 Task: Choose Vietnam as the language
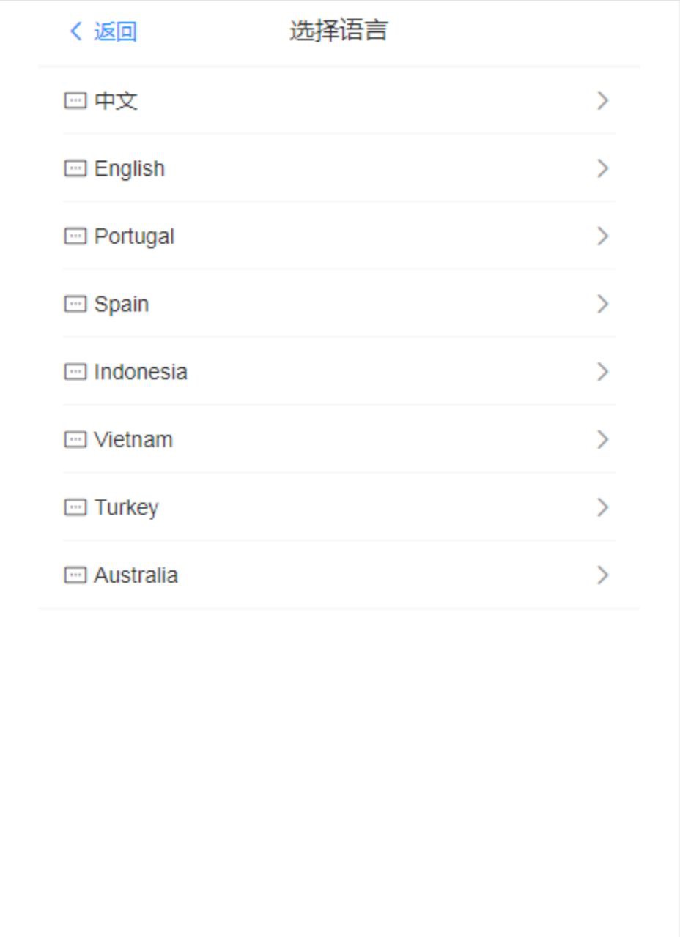coord(133,440)
